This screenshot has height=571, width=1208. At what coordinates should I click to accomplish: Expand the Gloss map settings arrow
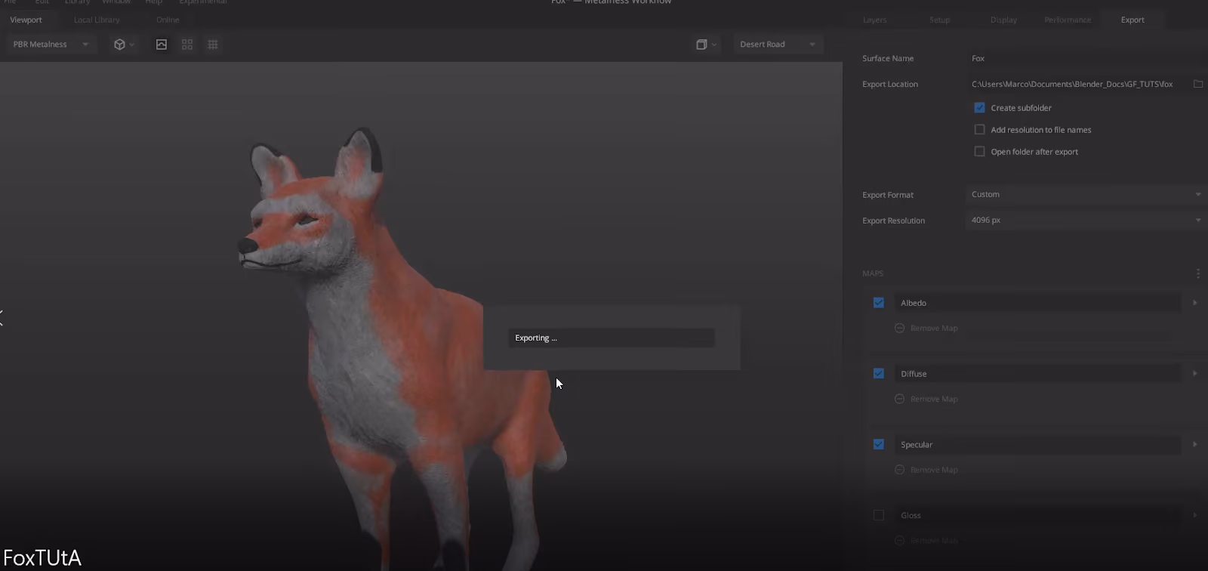[x=1194, y=516]
